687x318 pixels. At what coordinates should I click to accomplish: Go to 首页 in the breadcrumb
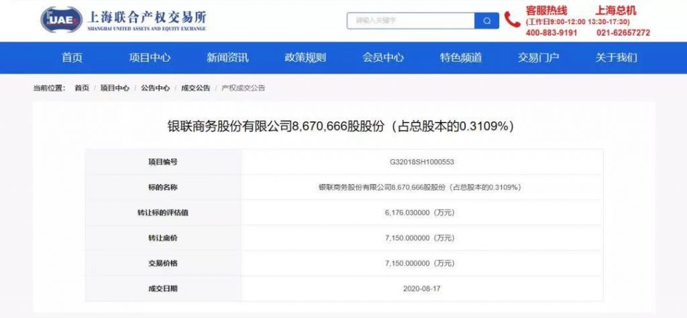click(81, 88)
